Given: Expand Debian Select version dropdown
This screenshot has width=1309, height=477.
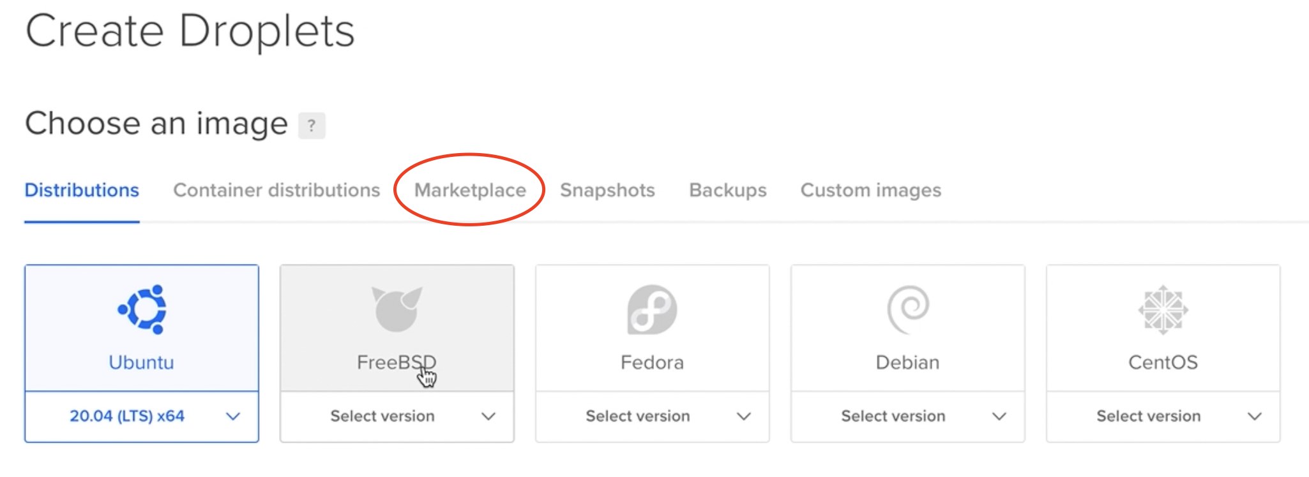Looking at the screenshot, I should coord(907,416).
